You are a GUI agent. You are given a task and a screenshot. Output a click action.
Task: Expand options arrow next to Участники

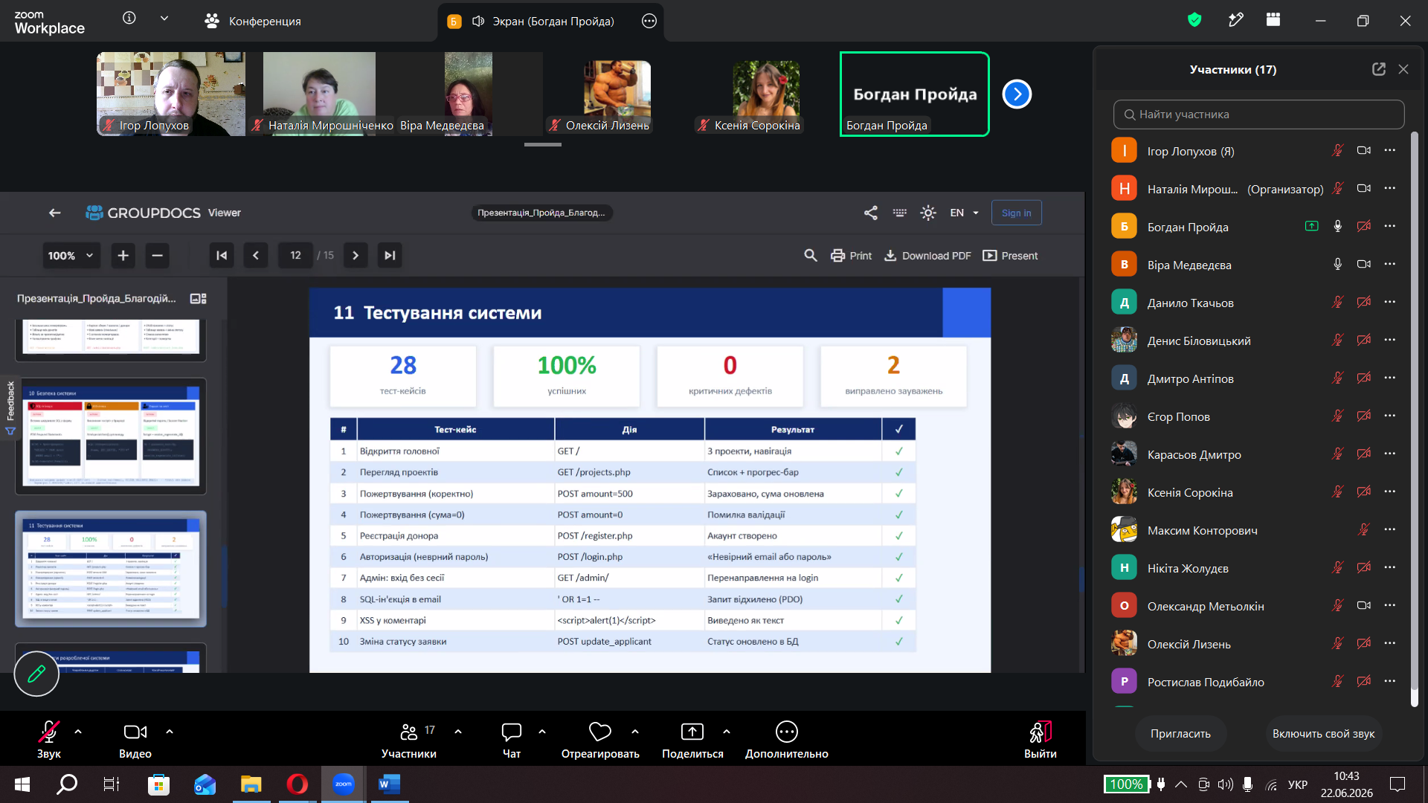tap(458, 732)
